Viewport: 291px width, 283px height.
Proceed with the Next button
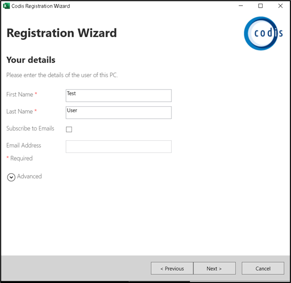tap(214, 268)
